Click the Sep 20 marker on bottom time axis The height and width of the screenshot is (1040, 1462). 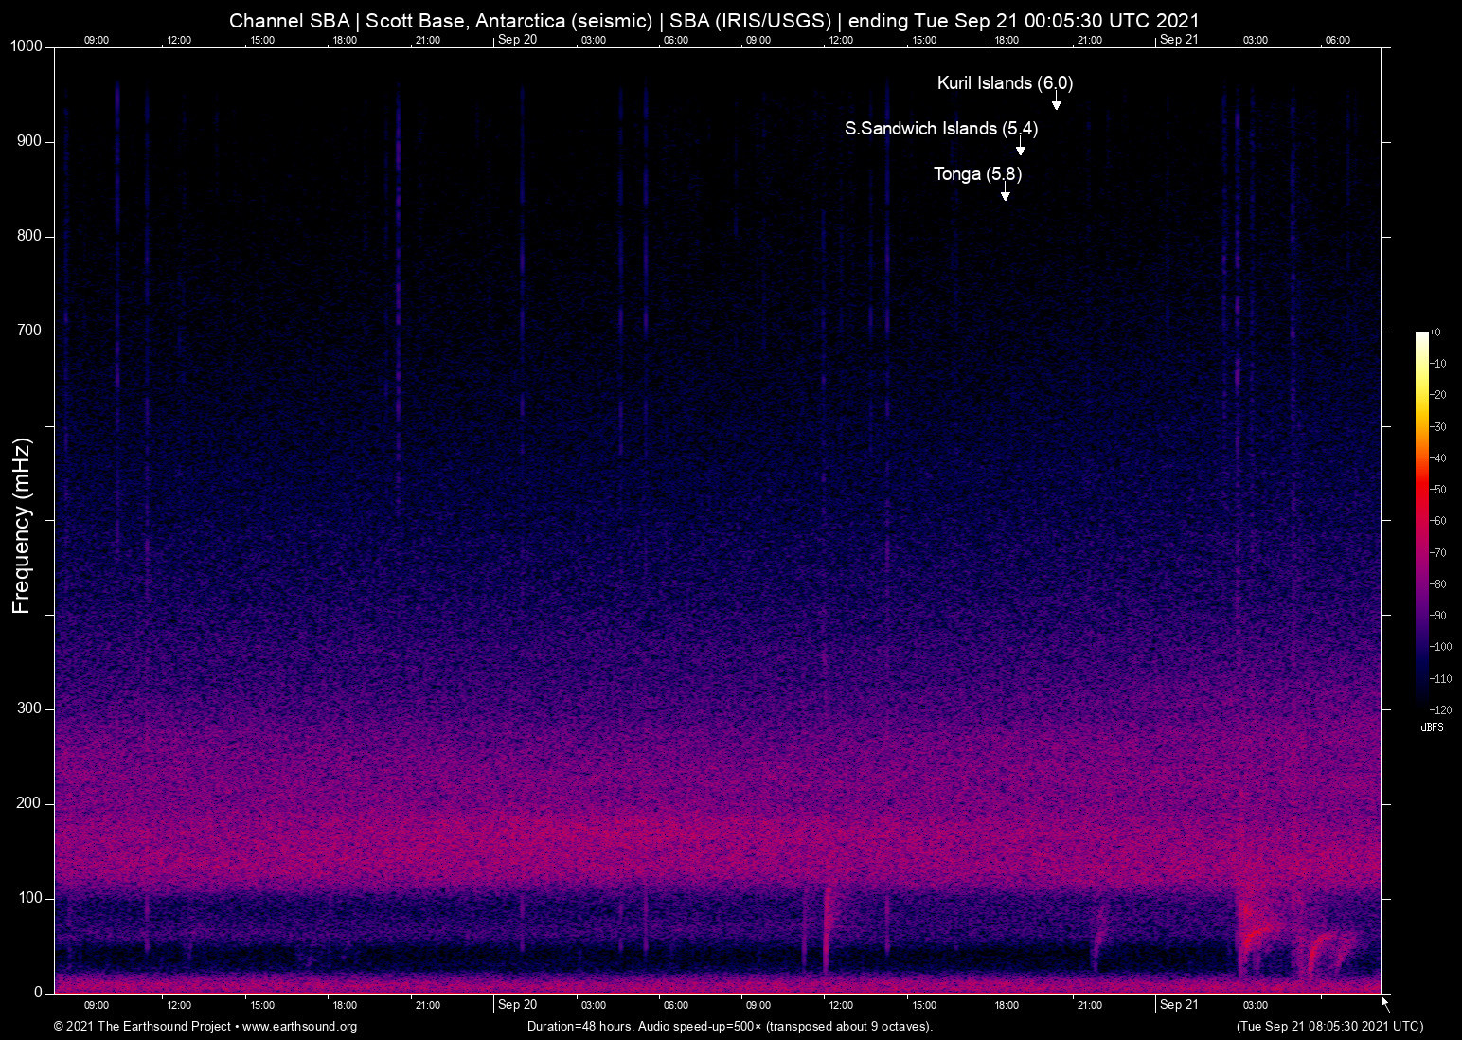517,1005
